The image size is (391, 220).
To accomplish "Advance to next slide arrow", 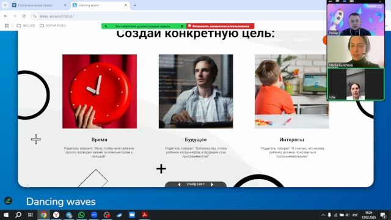I will (x=212, y=185).
